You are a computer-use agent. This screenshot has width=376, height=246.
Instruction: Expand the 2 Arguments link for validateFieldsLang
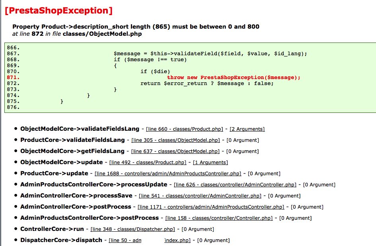click(x=247, y=129)
